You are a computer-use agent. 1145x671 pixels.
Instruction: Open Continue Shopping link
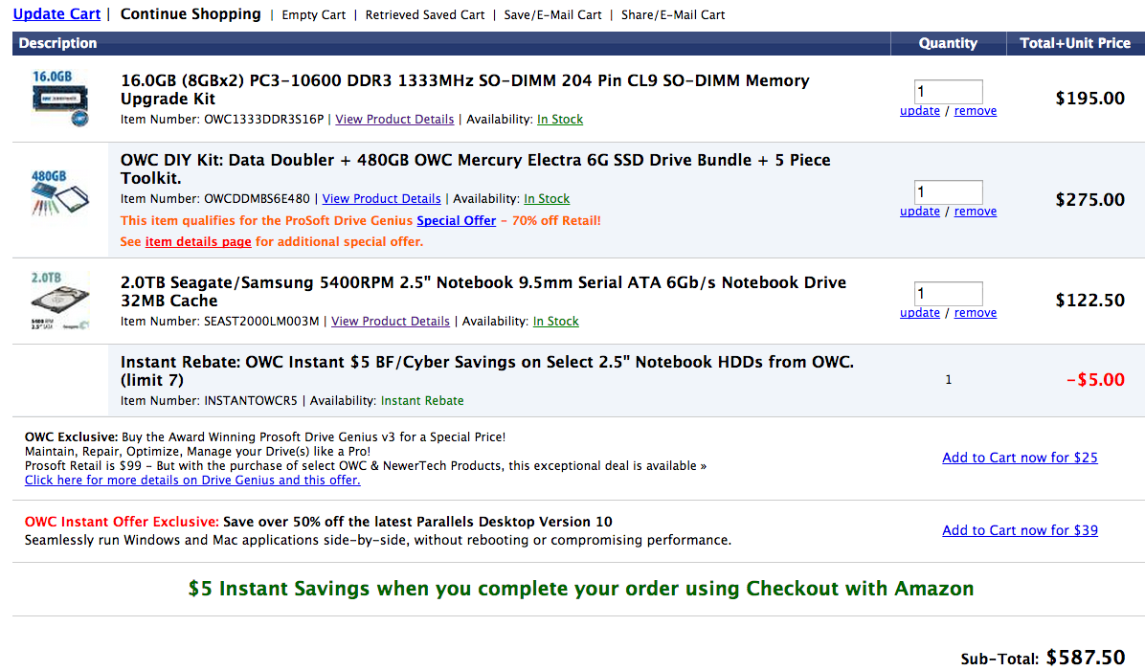coord(191,13)
